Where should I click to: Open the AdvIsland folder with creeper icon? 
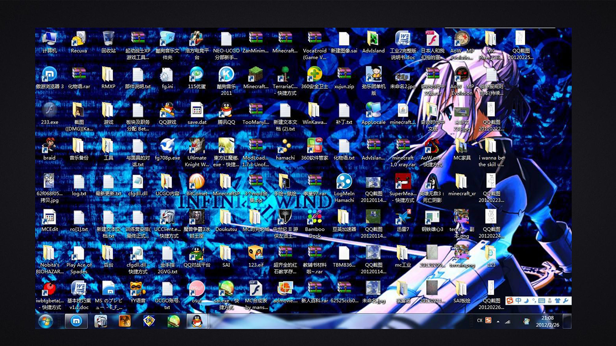[373, 42]
